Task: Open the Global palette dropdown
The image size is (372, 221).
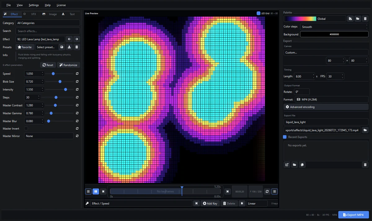Action: 315,19
